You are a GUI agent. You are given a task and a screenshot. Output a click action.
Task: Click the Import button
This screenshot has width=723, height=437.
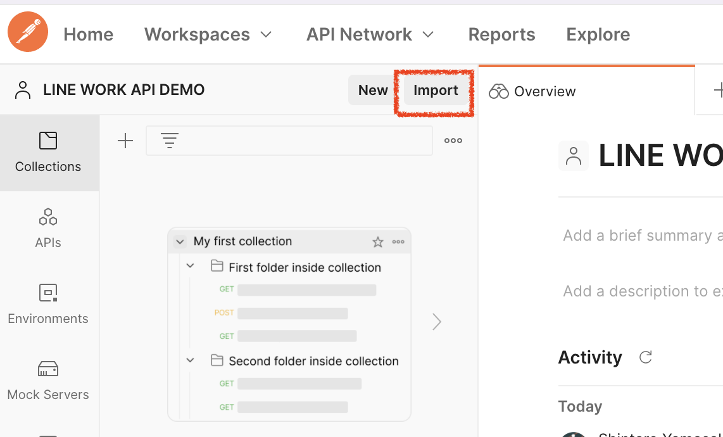(435, 90)
